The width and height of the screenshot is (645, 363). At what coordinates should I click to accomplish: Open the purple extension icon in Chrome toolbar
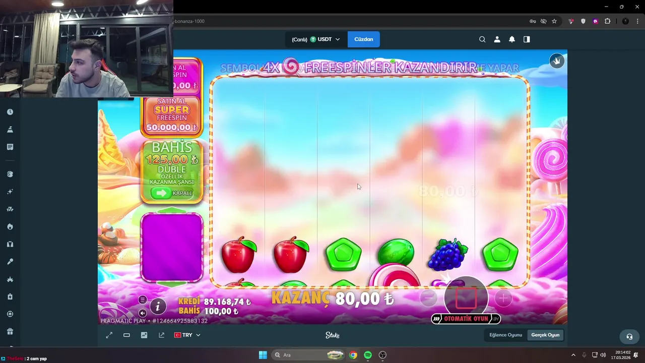pos(596,21)
